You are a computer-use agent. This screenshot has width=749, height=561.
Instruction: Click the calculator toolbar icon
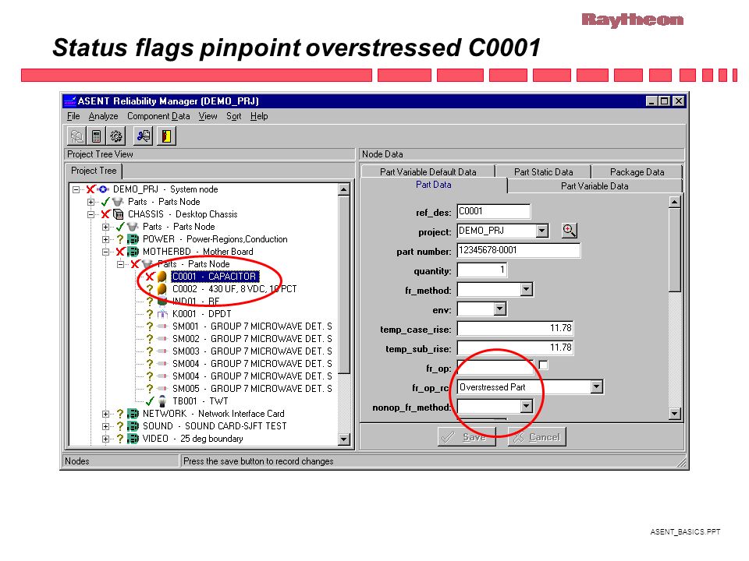click(x=96, y=136)
